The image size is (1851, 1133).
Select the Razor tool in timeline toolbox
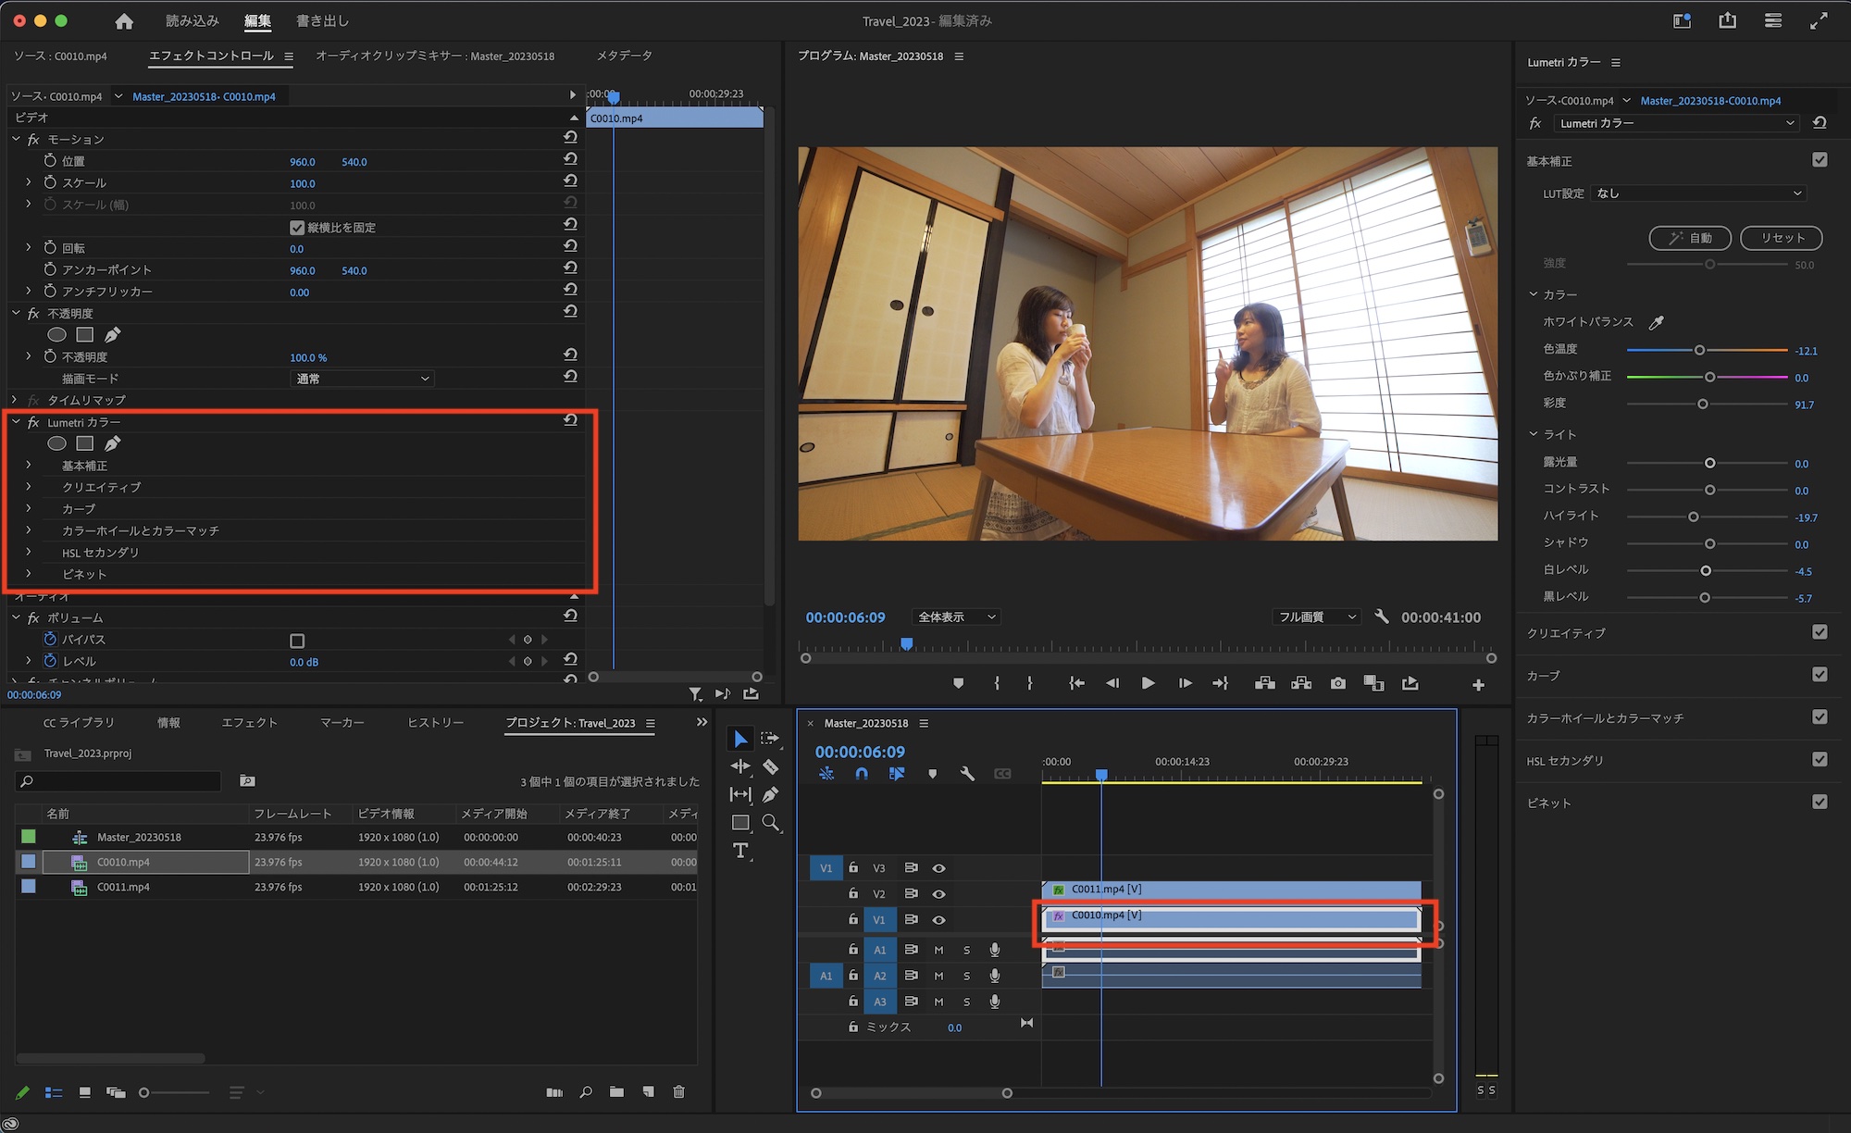[x=770, y=766]
